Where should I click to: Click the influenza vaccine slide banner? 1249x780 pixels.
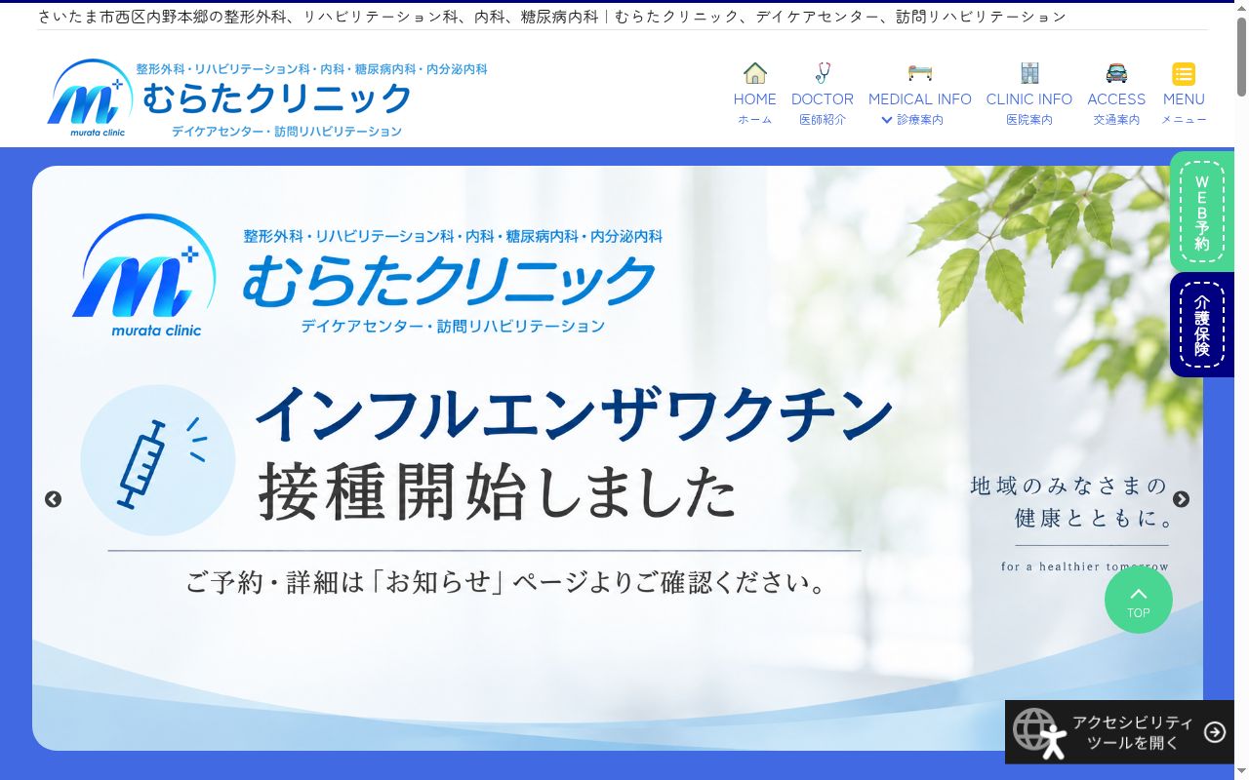618,458
